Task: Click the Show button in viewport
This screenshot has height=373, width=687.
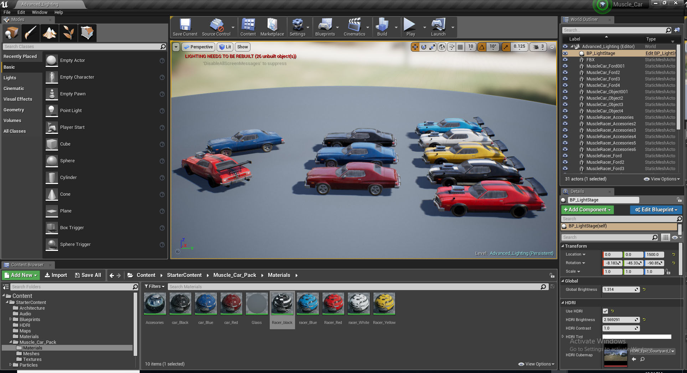Action: point(242,47)
